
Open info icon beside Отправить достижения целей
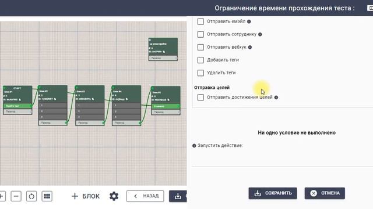pyautogui.click(x=276, y=98)
